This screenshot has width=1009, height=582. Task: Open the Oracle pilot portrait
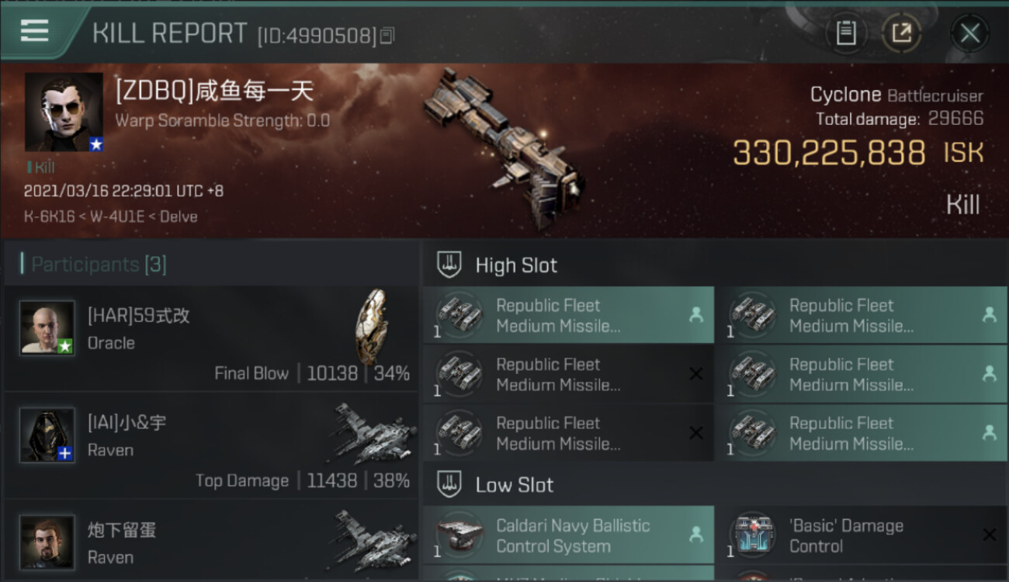pyautogui.click(x=47, y=327)
